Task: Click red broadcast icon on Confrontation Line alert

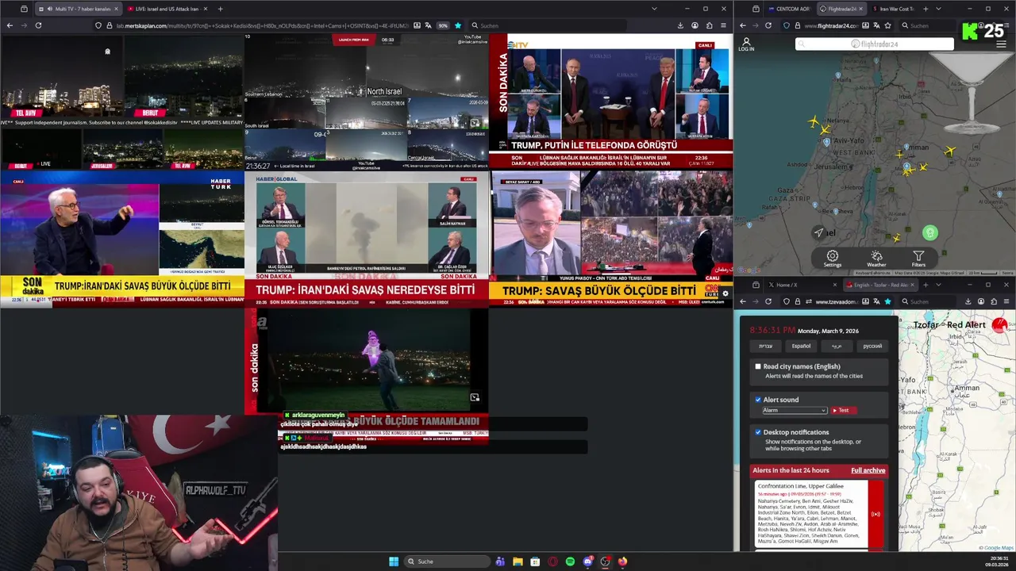Action: tap(876, 514)
